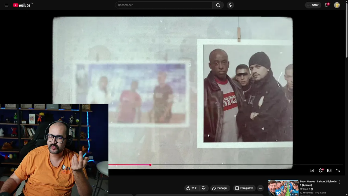Screen dimensions: 348x196
Task: Open player settings gear
Action: pos(321,170)
